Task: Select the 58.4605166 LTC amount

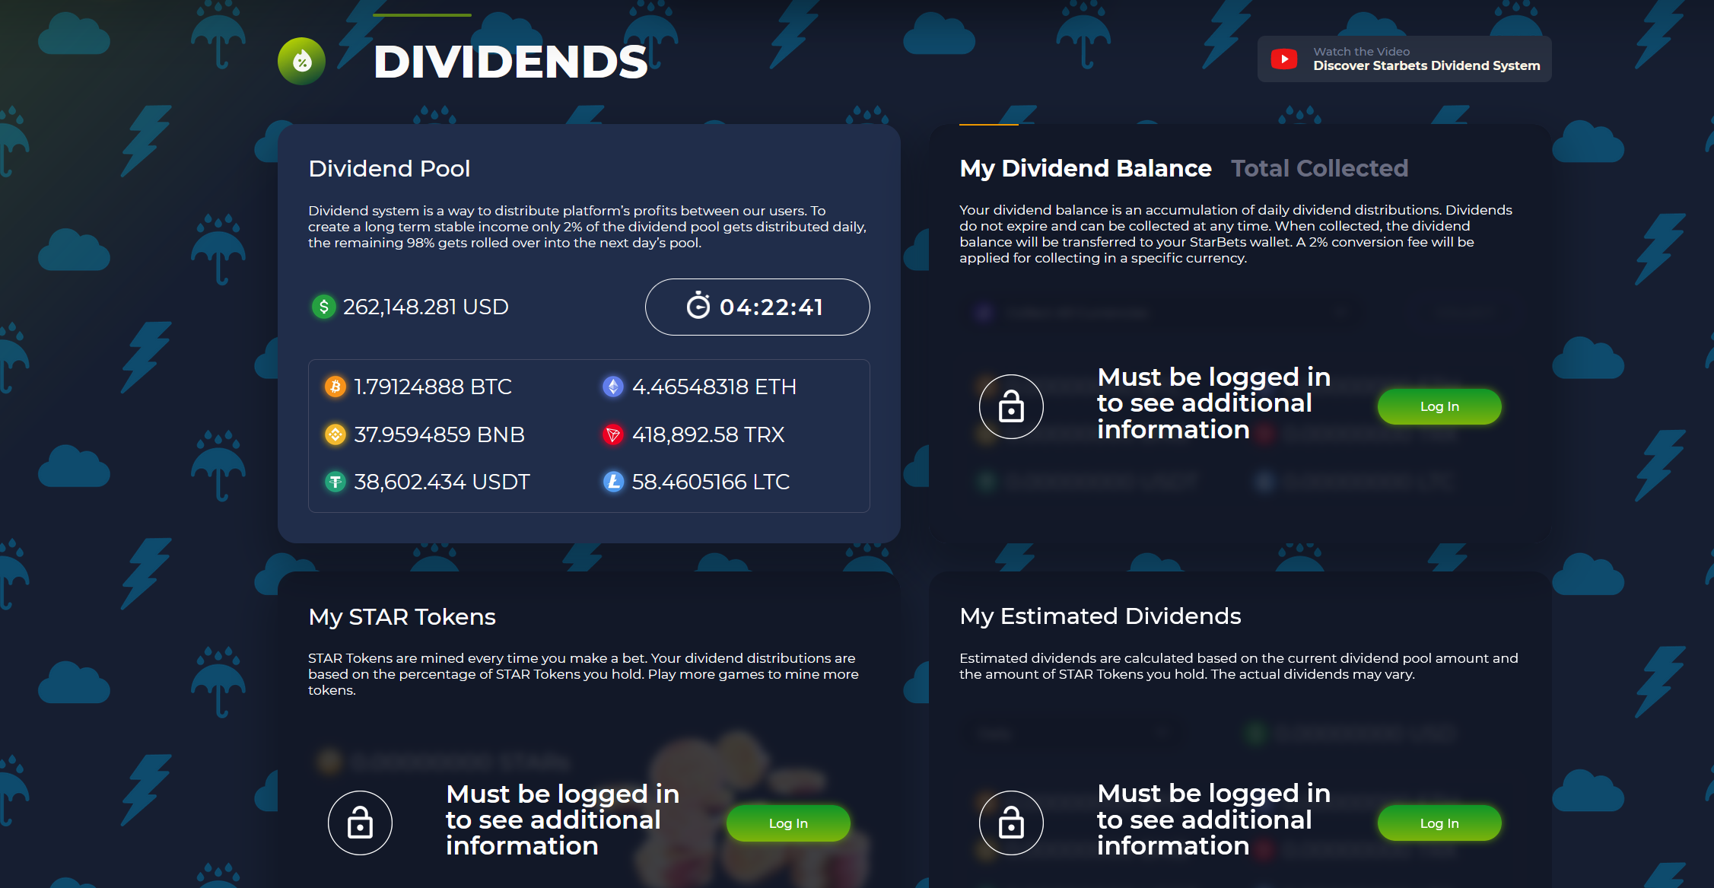Action: coord(711,482)
